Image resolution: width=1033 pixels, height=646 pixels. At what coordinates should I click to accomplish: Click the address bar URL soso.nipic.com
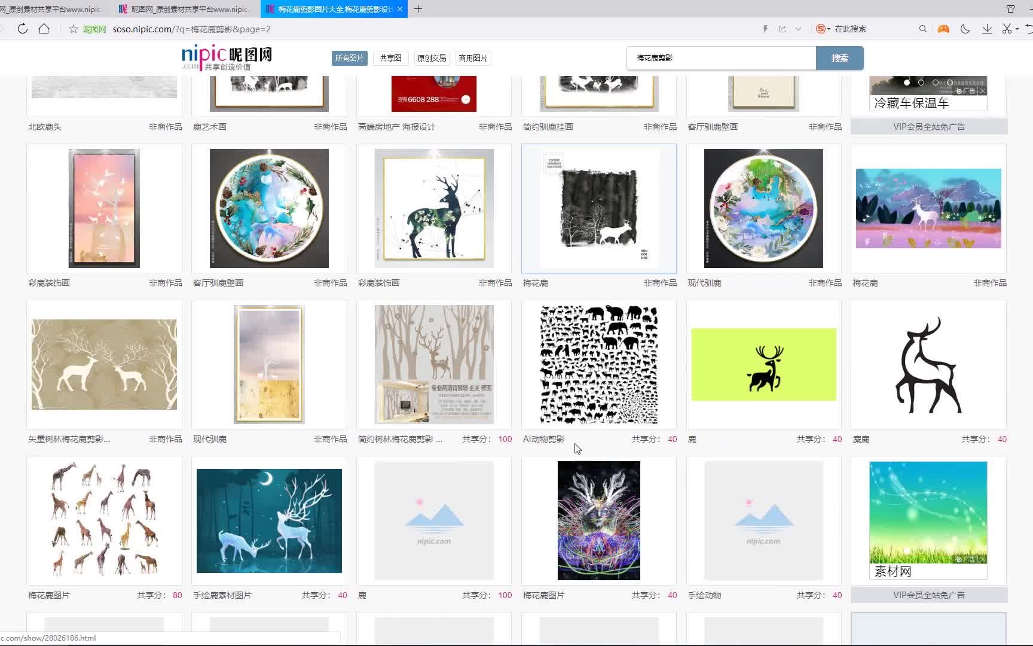(x=191, y=29)
